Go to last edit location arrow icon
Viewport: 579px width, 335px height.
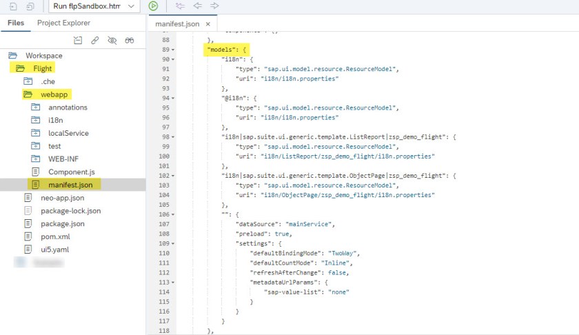[x=180, y=6]
